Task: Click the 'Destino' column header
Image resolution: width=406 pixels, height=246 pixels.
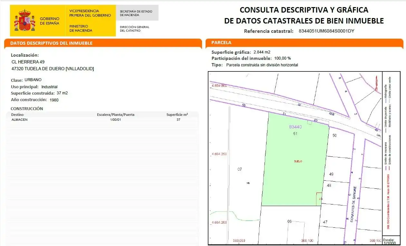Action: [17, 115]
